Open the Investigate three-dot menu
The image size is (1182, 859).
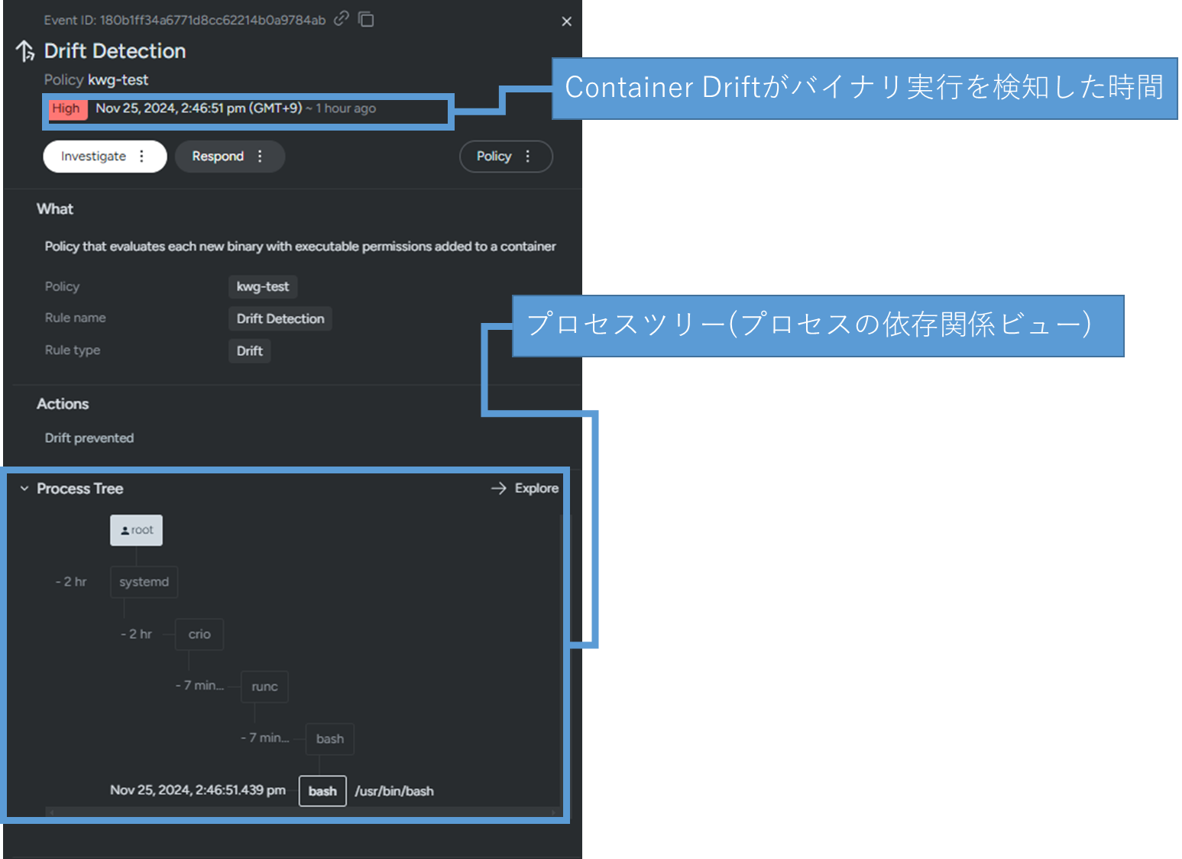click(142, 157)
